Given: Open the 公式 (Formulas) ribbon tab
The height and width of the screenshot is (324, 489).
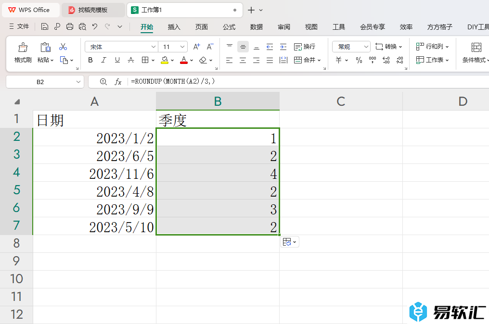Looking at the screenshot, I should [x=229, y=27].
